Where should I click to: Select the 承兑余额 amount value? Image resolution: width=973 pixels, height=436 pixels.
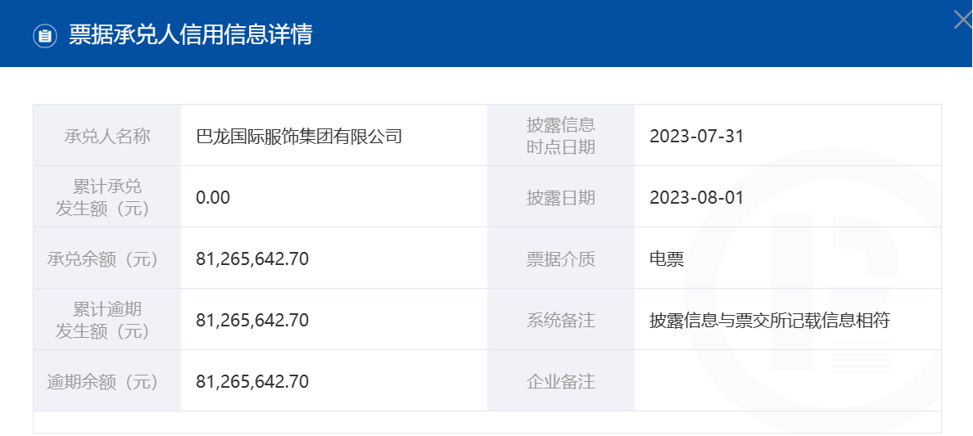coord(252,259)
